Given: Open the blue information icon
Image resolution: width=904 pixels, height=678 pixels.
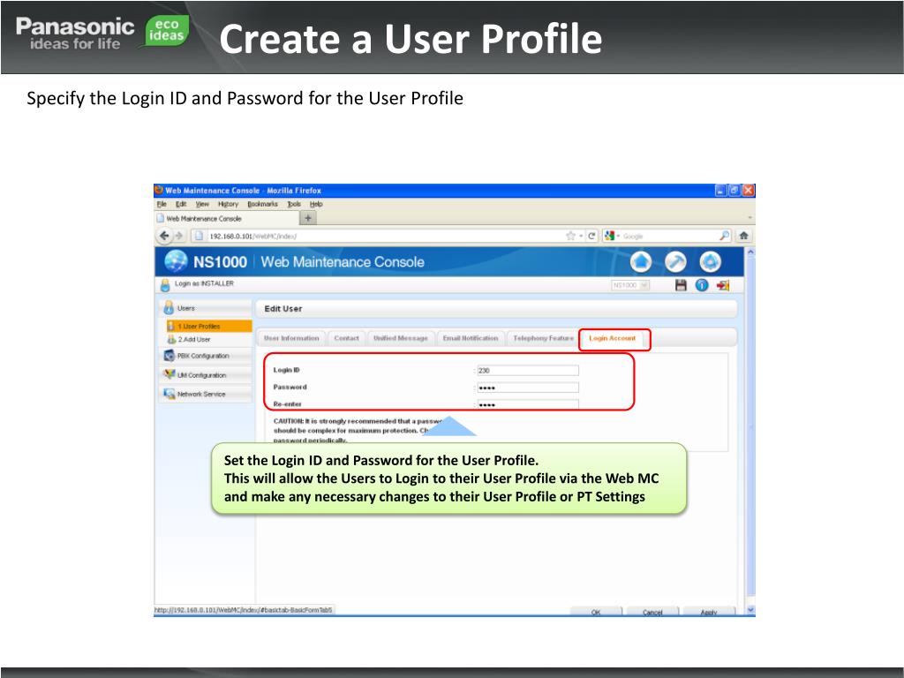Looking at the screenshot, I should point(702,285).
